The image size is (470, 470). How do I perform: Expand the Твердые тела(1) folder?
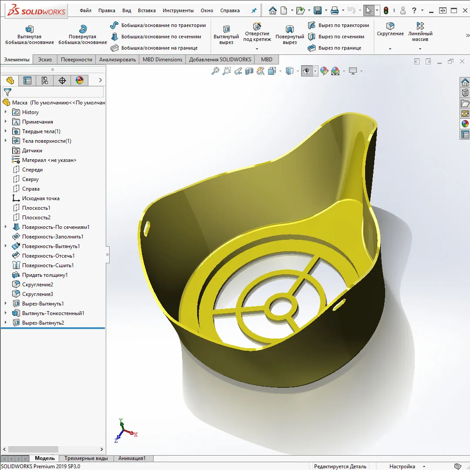pyautogui.click(x=6, y=131)
